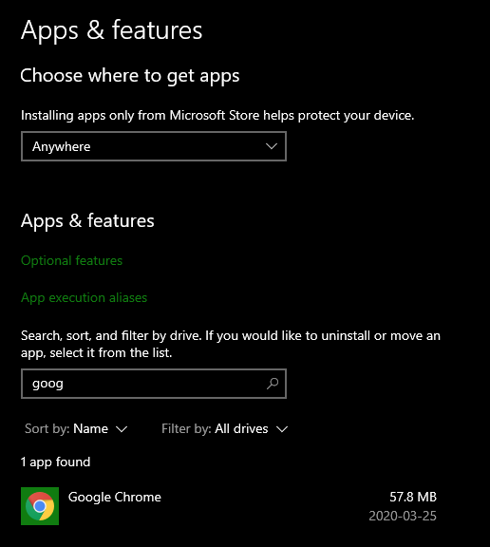Image resolution: width=490 pixels, height=547 pixels.
Task: Click the 2020-03-25 install date
Action: (x=403, y=516)
